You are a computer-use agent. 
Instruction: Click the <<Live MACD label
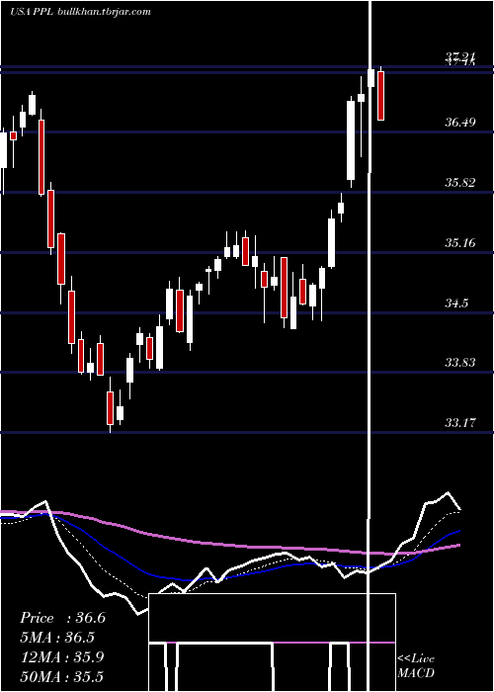(416, 665)
